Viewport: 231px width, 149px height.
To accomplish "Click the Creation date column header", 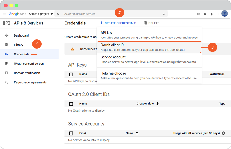I will (x=145, y=104).
